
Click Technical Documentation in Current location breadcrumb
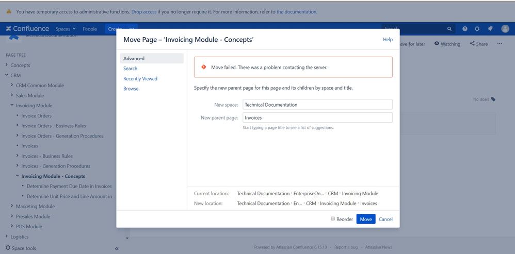coord(263,193)
